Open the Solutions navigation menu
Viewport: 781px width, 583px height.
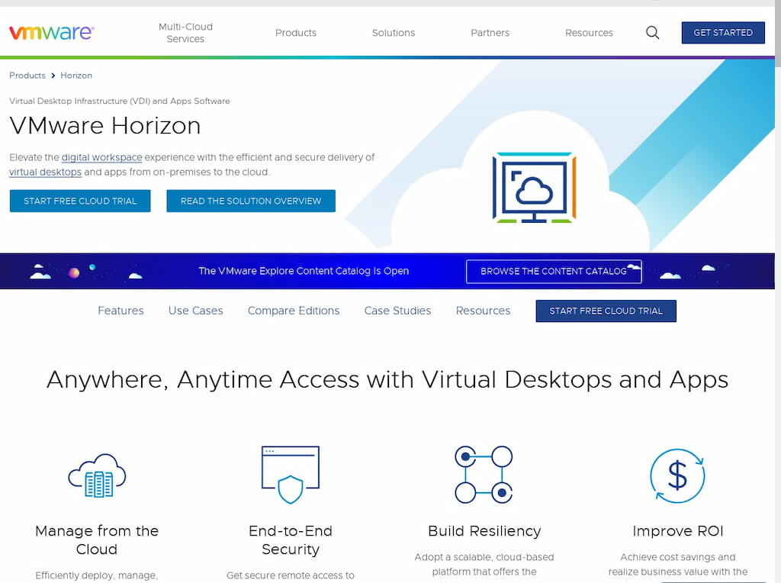(x=393, y=33)
